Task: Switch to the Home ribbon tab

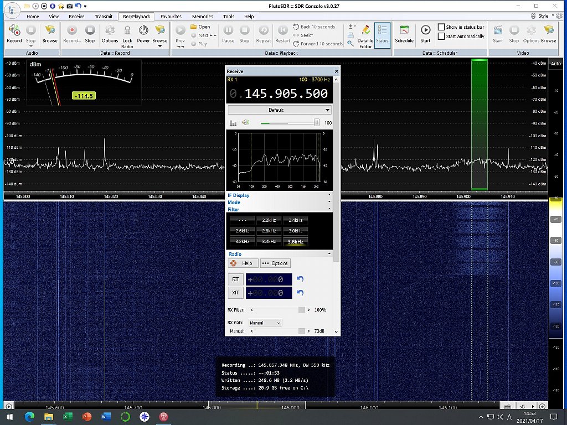Action: click(33, 17)
